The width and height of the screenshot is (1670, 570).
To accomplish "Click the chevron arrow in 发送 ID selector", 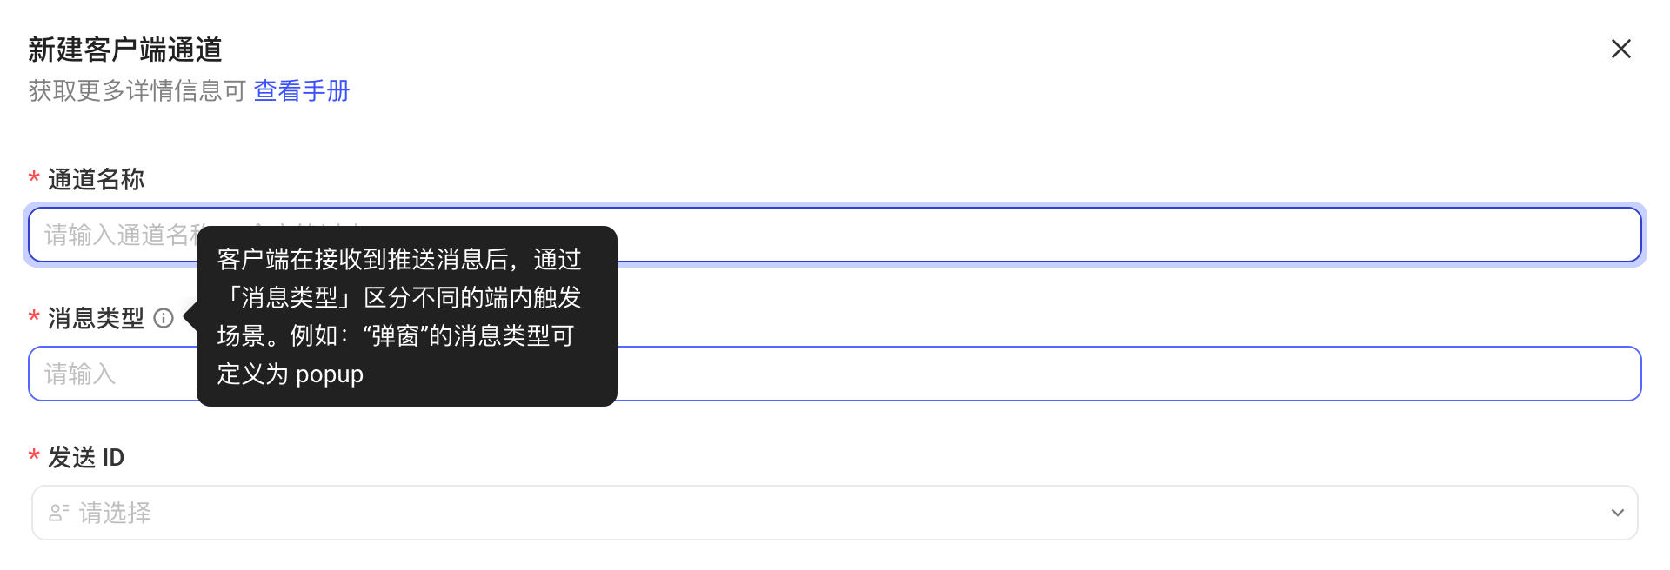I will click(x=1617, y=513).
